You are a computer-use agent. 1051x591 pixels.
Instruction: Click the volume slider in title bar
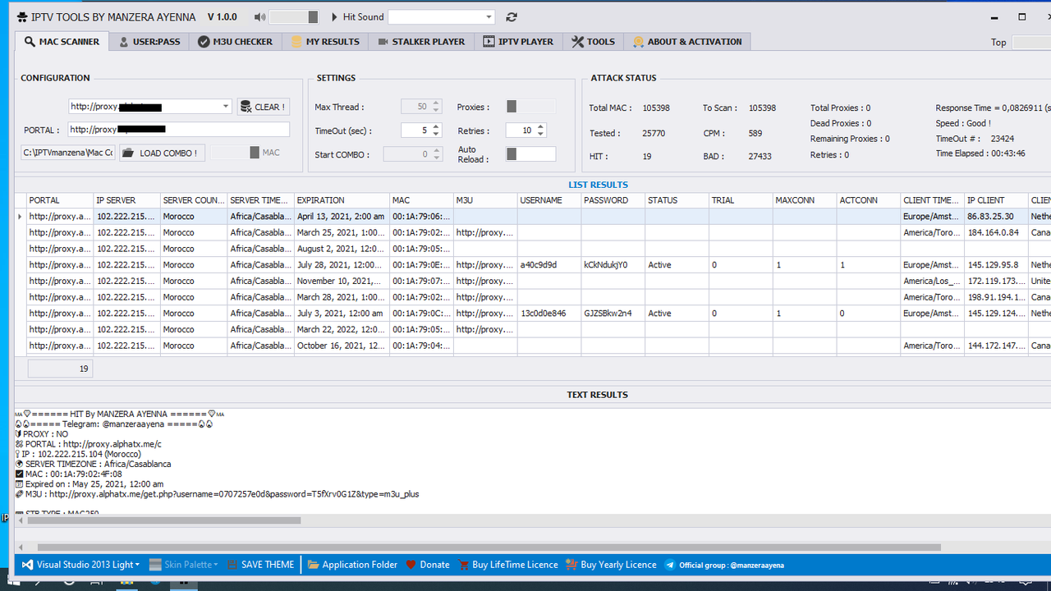coord(294,17)
